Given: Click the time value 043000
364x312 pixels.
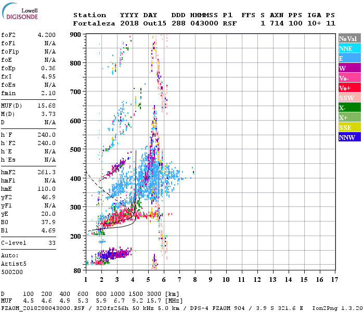Looking at the screenshot, I should coord(204,23).
